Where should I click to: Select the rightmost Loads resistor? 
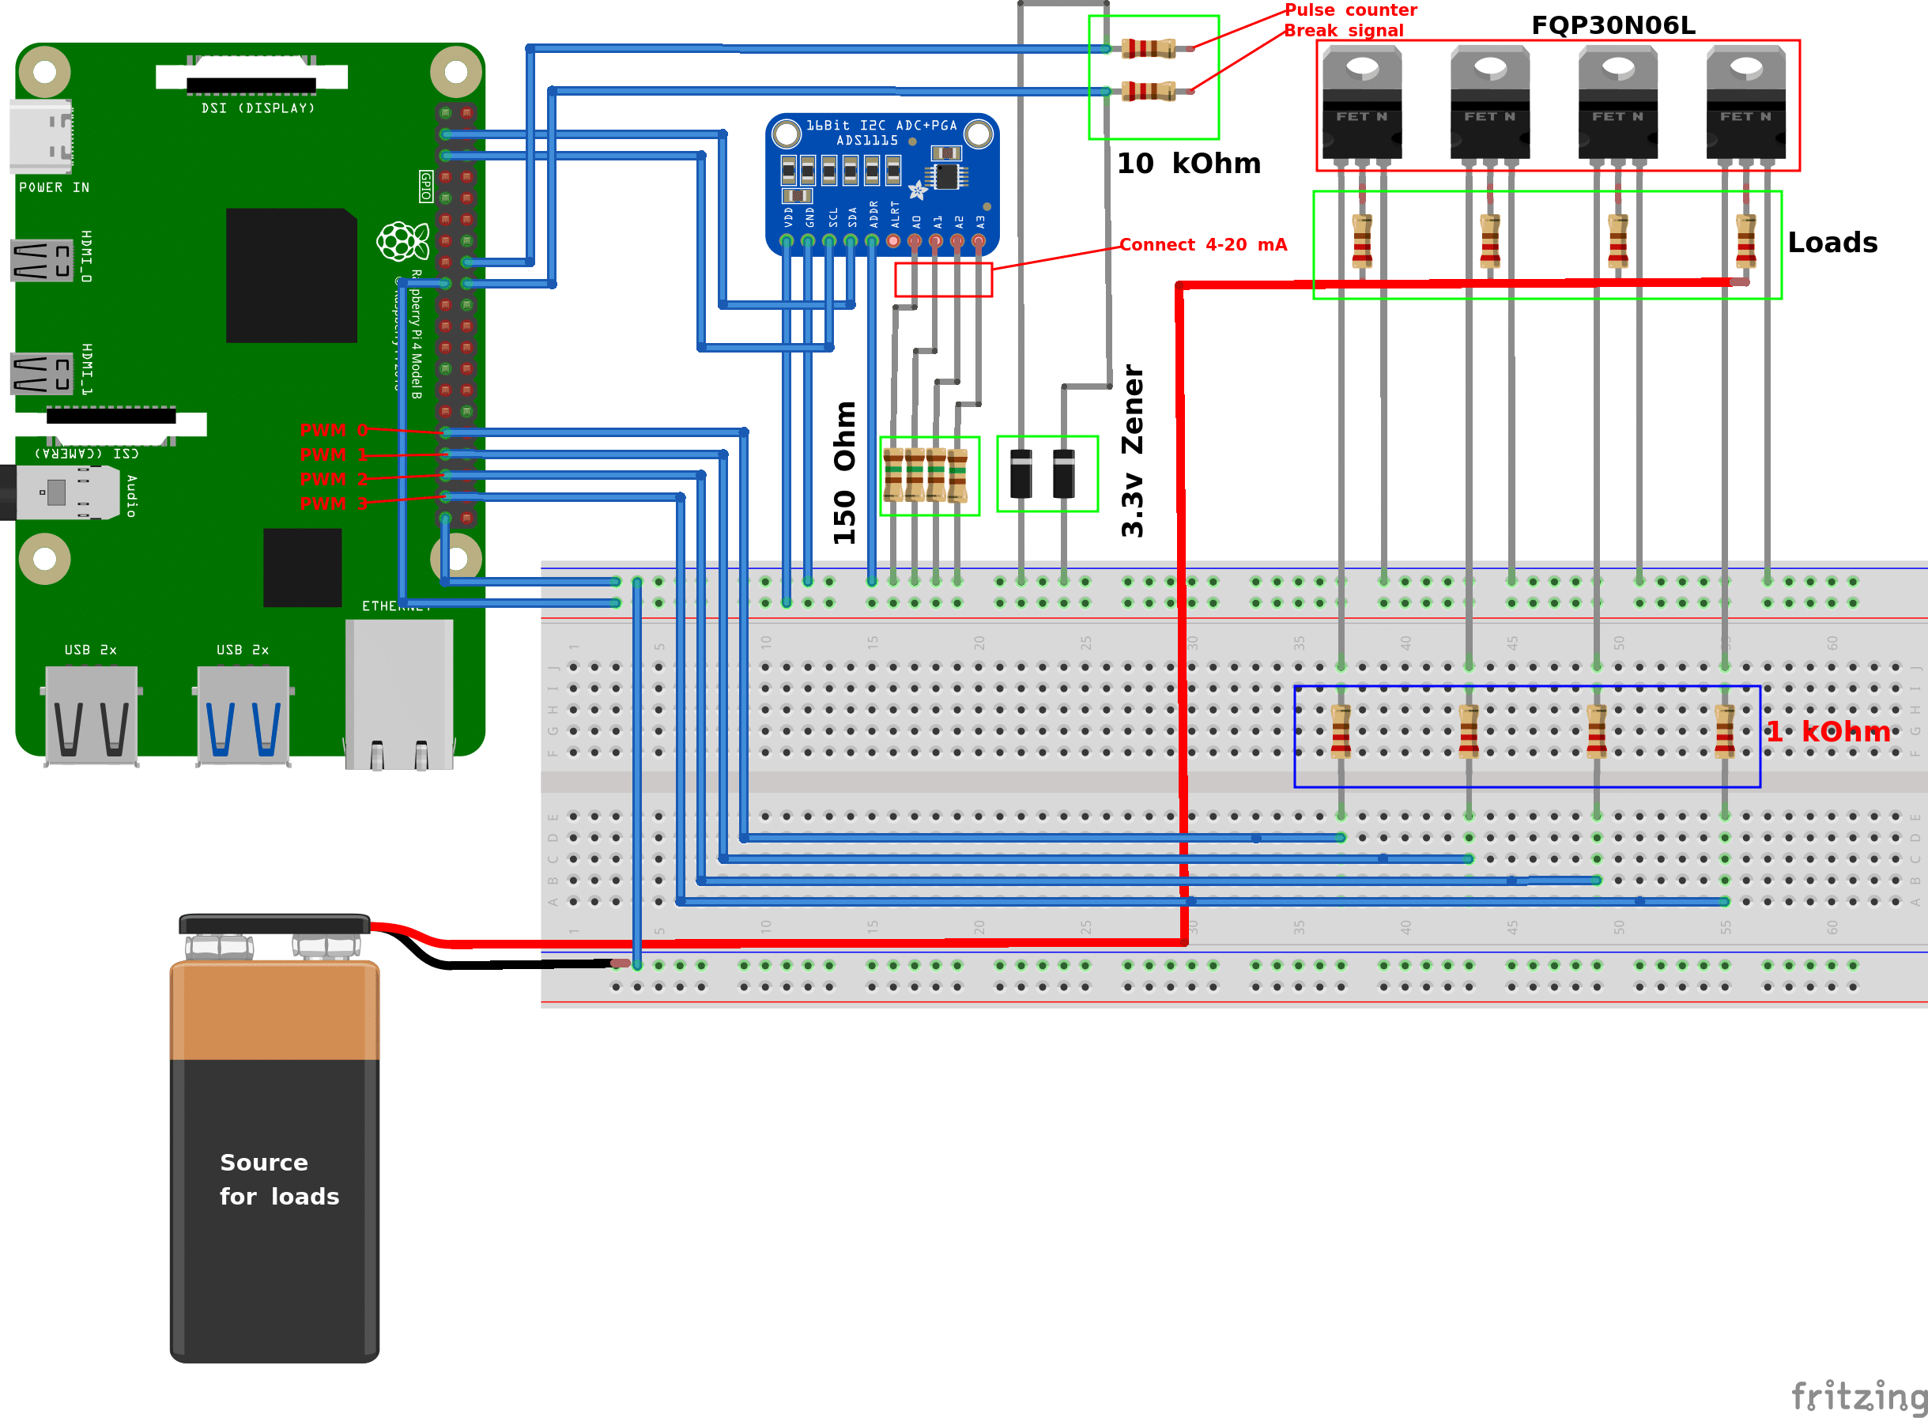point(1745,242)
